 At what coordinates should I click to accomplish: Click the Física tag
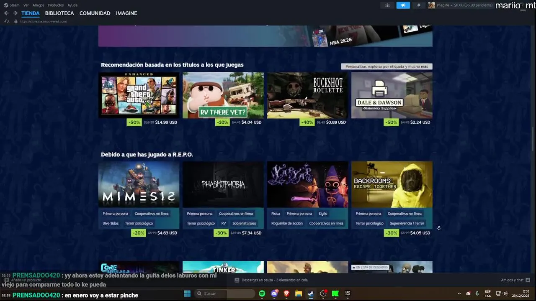coord(276,214)
